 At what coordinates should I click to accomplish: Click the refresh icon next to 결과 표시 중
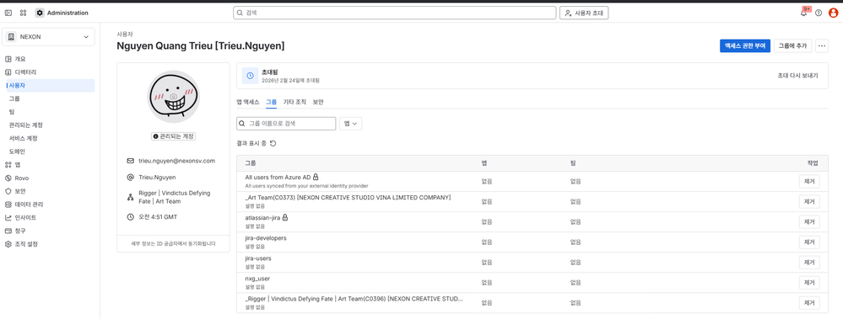click(x=273, y=143)
